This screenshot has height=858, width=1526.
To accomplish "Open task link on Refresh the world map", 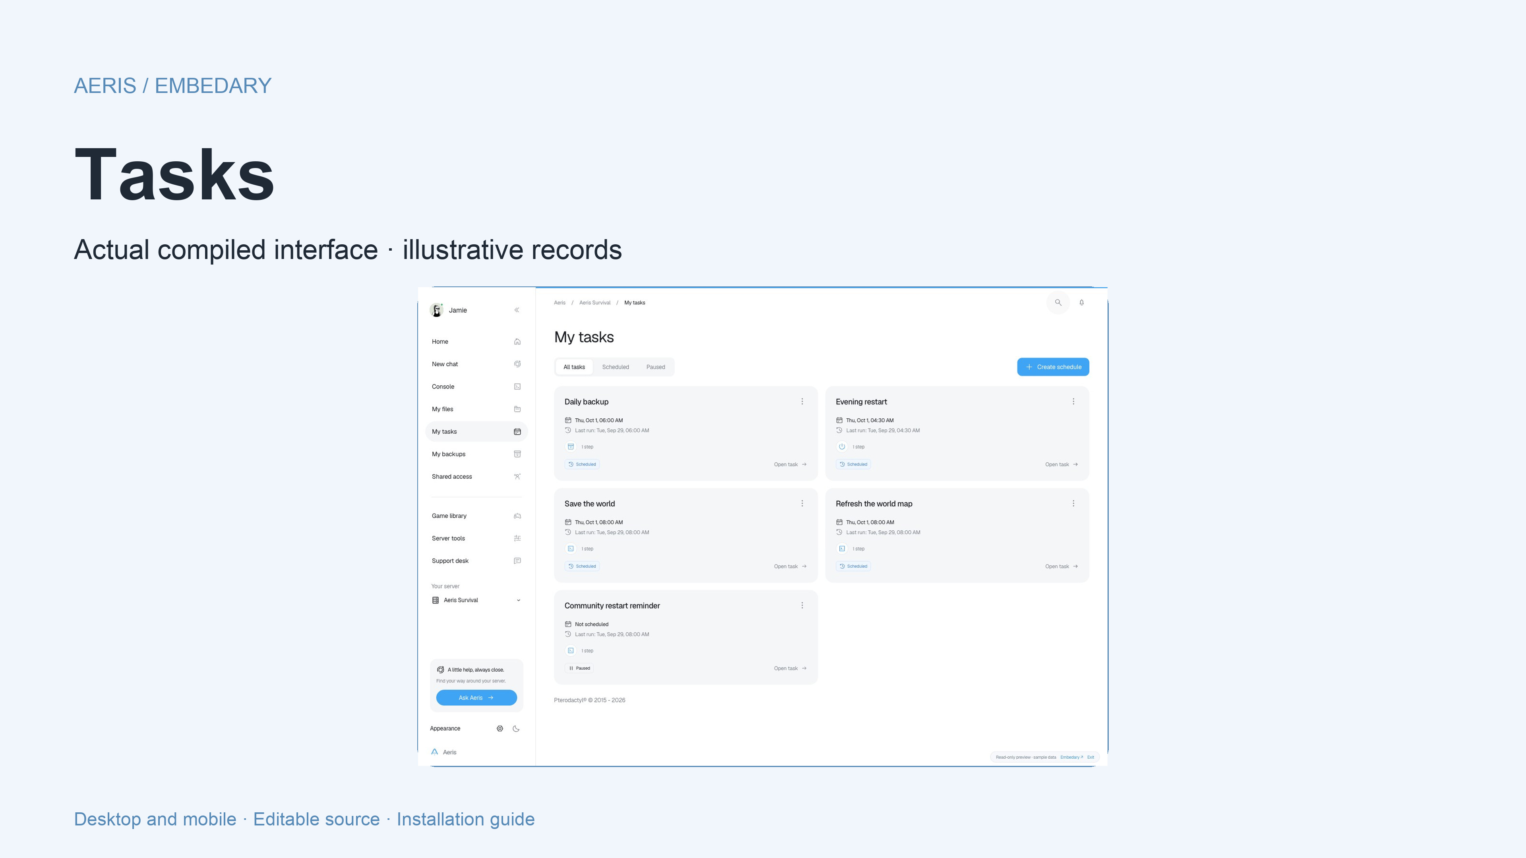I will (1061, 567).
